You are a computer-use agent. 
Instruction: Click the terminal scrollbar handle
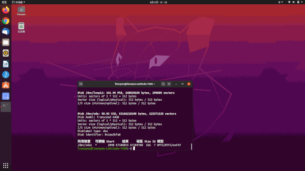pyautogui.click(x=192, y=147)
